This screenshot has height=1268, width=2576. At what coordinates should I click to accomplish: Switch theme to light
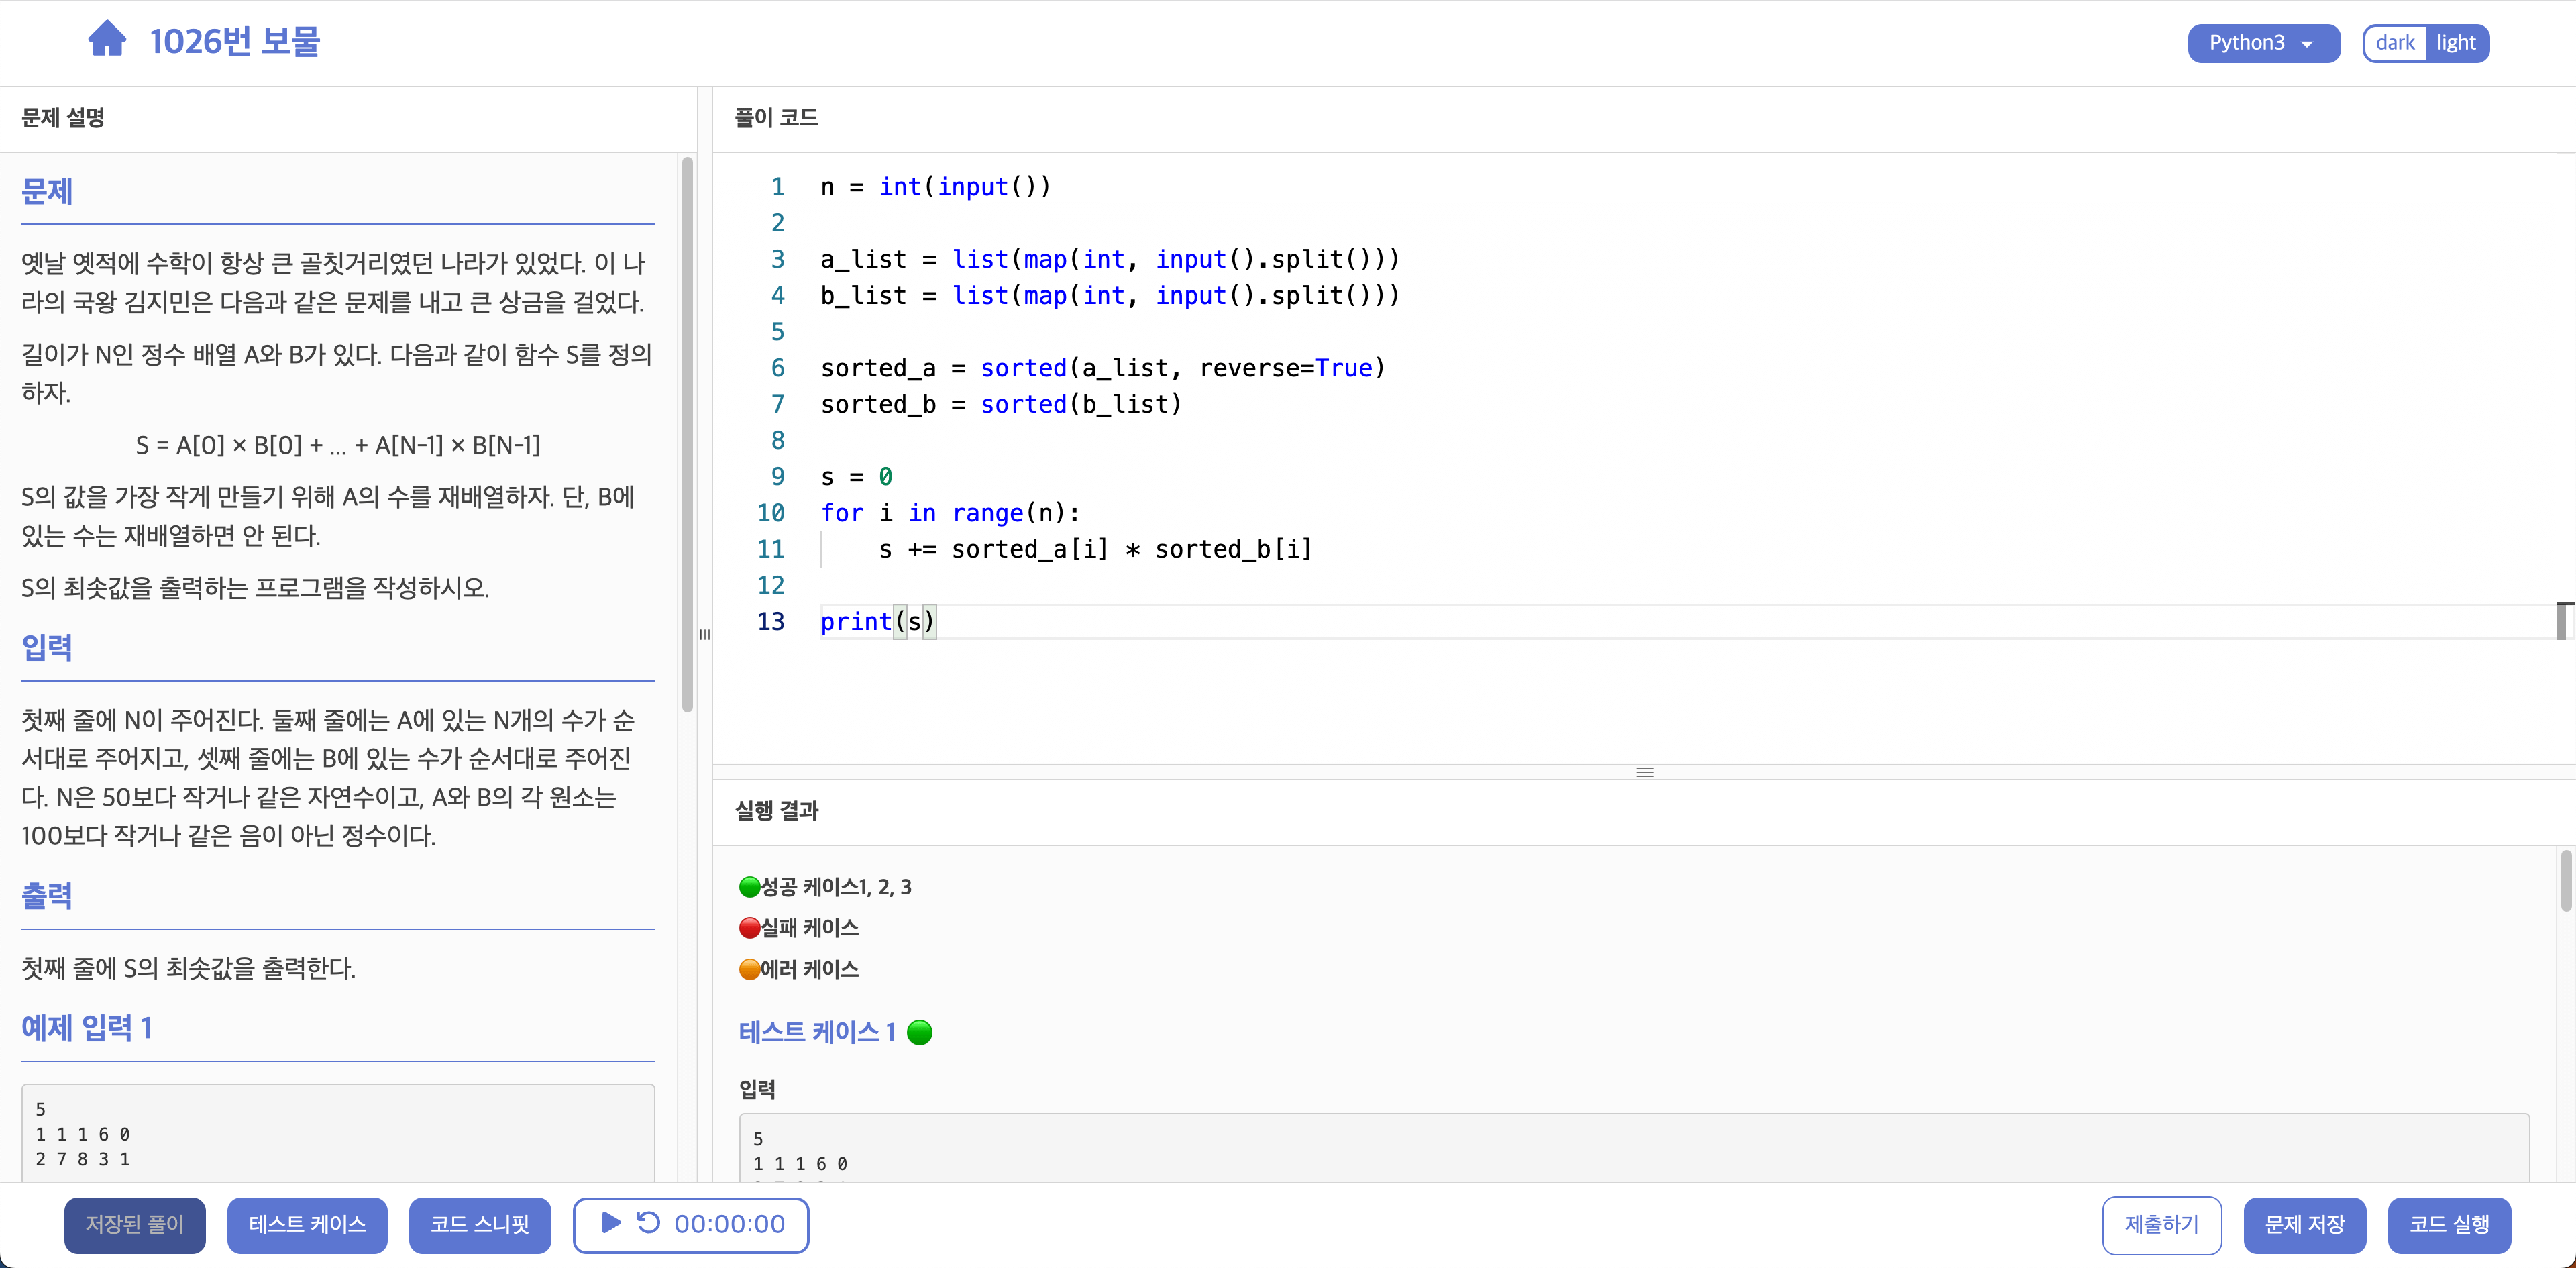click(2456, 43)
